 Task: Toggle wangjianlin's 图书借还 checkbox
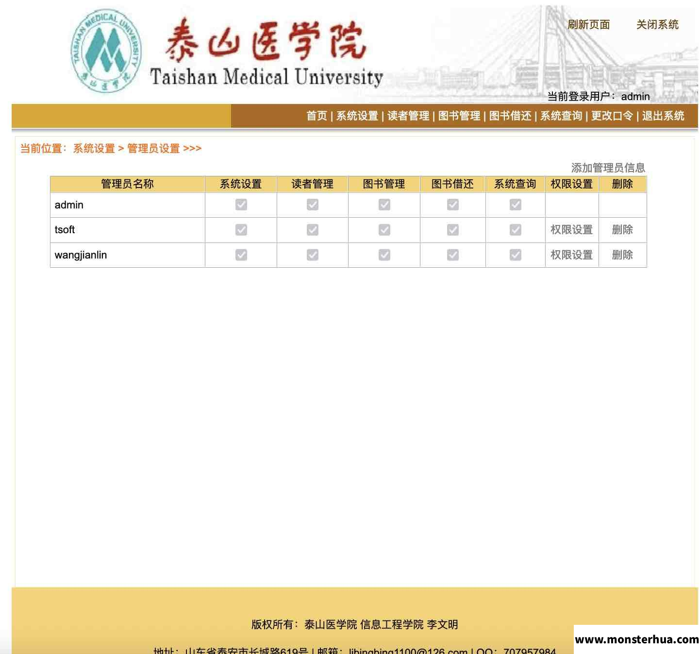[453, 255]
